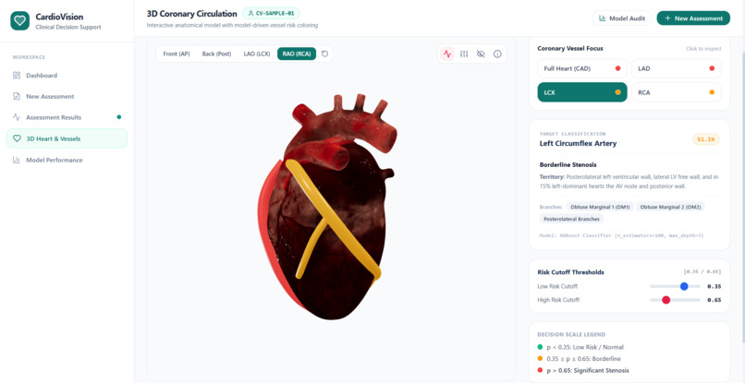Switch to the Back (Post) view
The image size is (745, 383).
[x=216, y=54]
